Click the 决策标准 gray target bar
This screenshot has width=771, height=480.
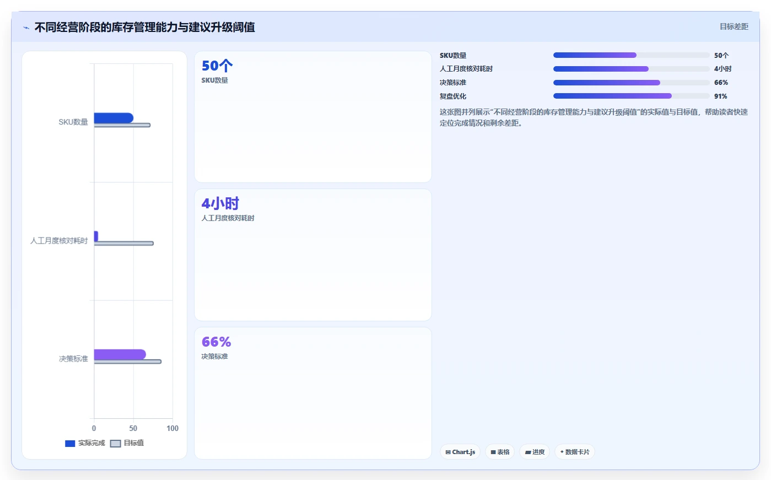(127, 362)
